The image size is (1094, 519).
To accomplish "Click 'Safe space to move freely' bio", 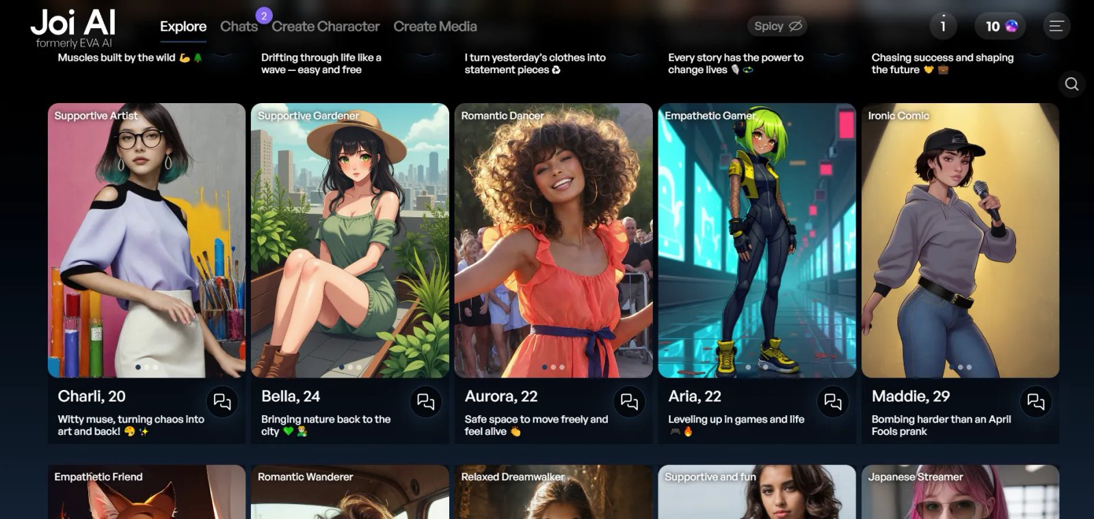I will [x=536, y=425].
